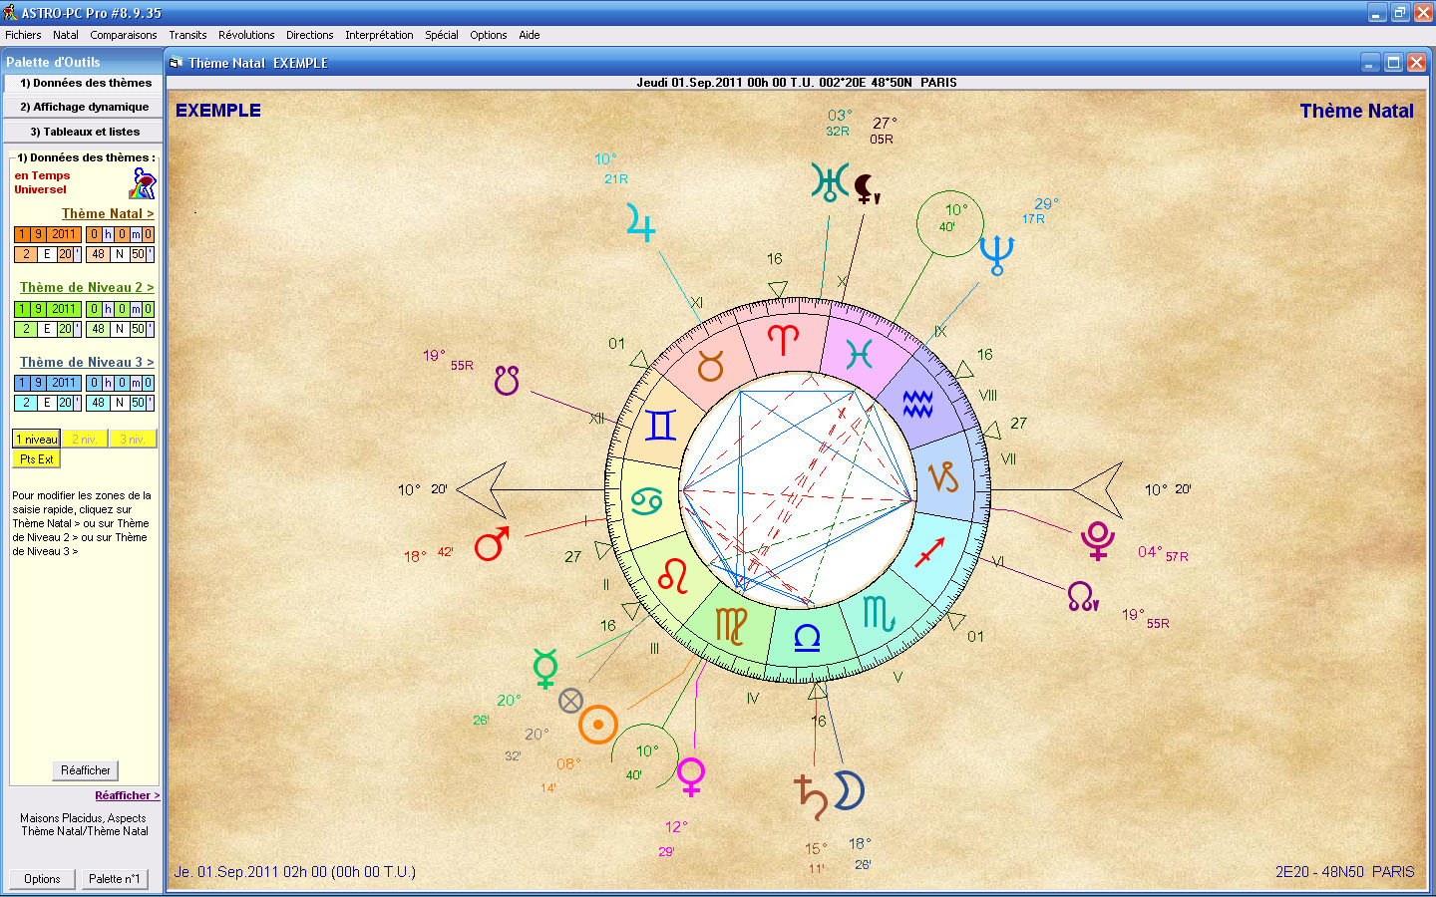Expand the '1) Données des thèmes' section
This screenshot has width=1436, height=897.
coord(83,84)
